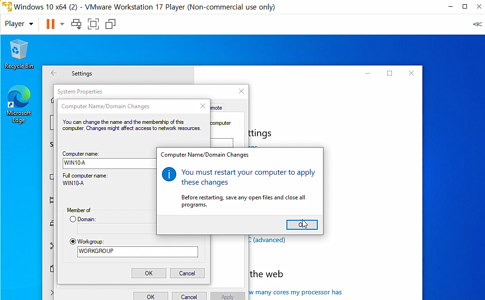Screen dimensions: 485x300
Task: Click the Apply button in System Properties
Action: click(x=228, y=296)
